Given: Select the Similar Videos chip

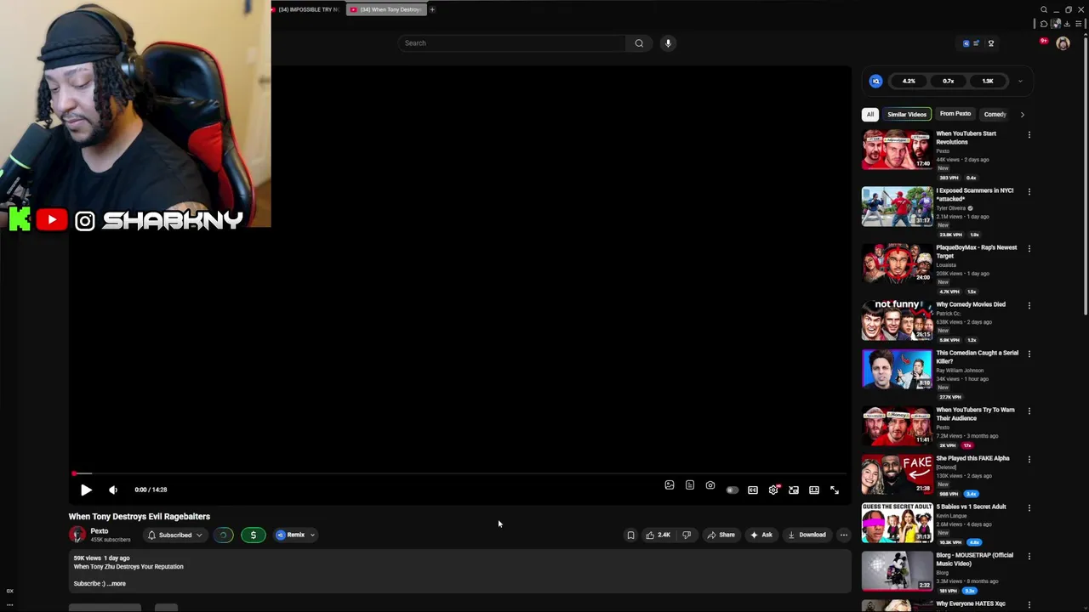Looking at the screenshot, I should click(907, 114).
